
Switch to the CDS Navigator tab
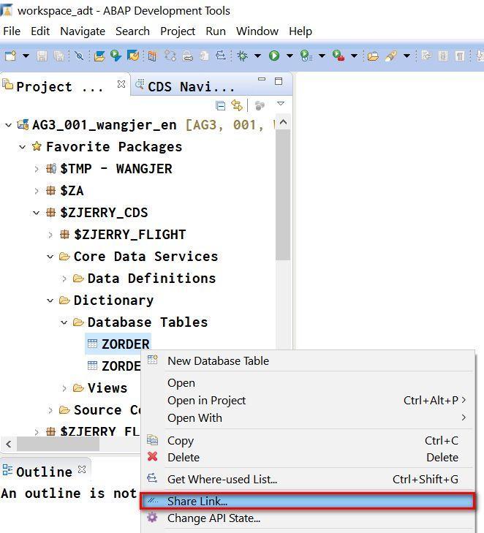point(185,86)
